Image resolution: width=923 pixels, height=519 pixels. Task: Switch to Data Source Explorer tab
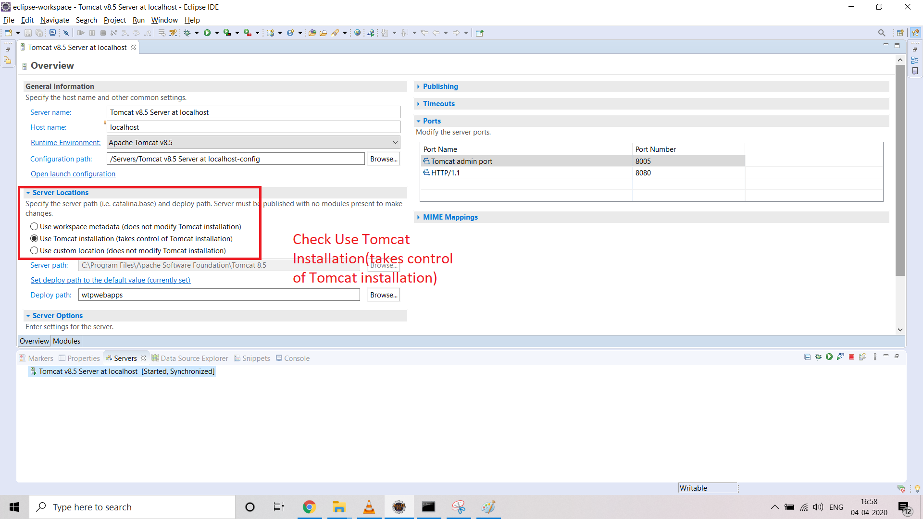(190, 358)
